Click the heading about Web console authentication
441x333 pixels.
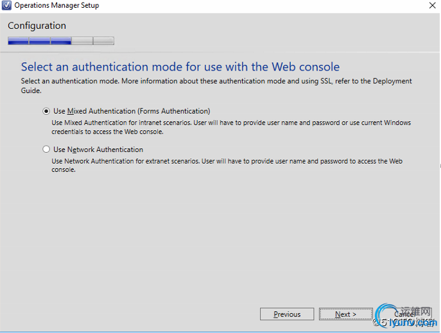(180, 67)
